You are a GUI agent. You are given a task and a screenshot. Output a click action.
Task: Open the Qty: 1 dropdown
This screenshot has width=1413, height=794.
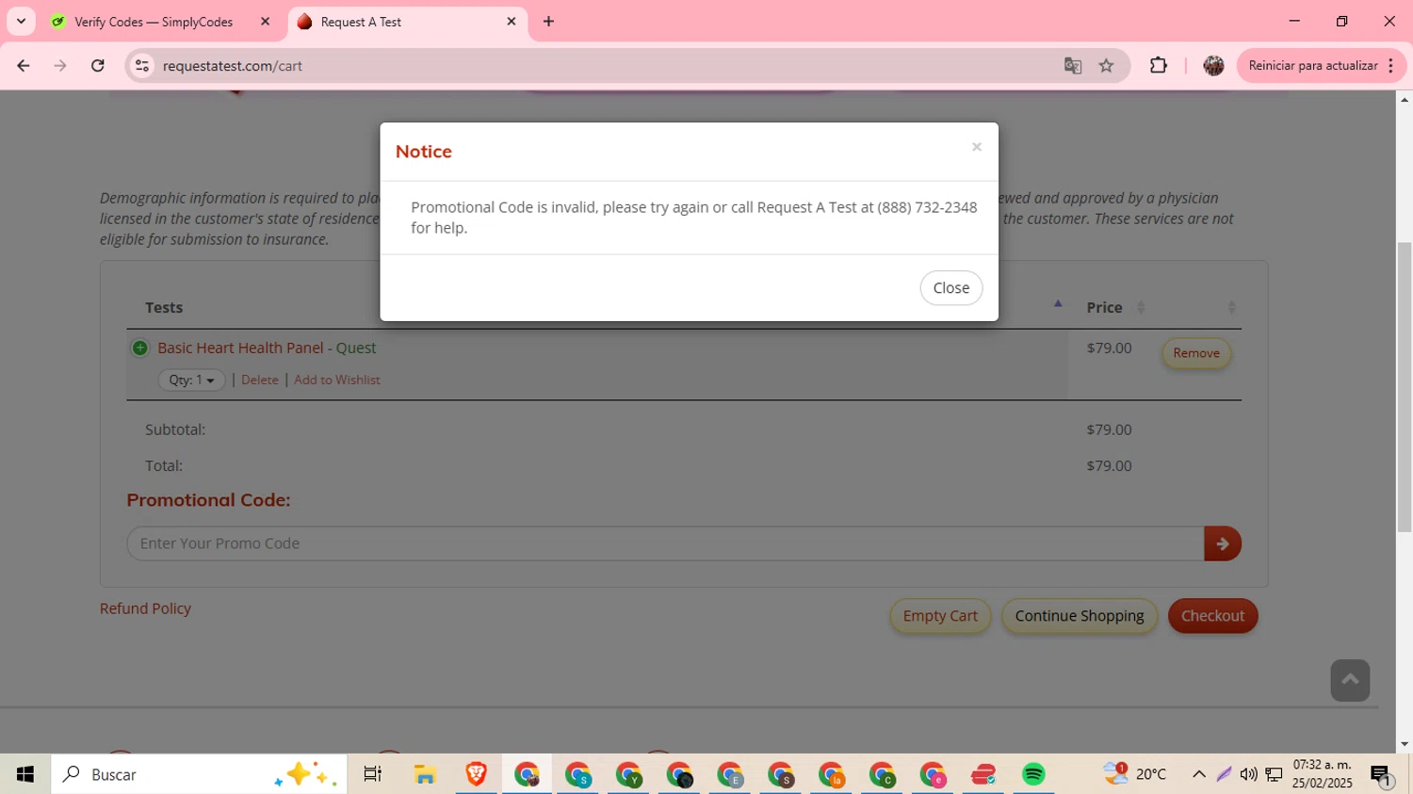click(192, 381)
